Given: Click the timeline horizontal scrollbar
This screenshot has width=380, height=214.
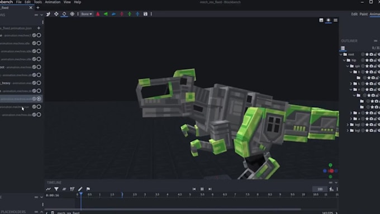Looking at the screenshot, I should point(173,209).
